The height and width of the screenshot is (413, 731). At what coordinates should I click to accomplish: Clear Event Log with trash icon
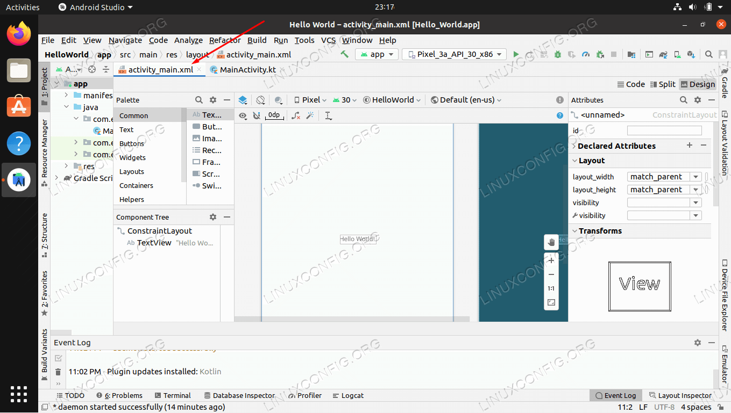coord(59,372)
